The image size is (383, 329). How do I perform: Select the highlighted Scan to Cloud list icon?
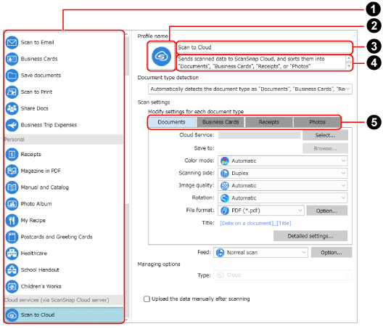[x=12, y=315]
